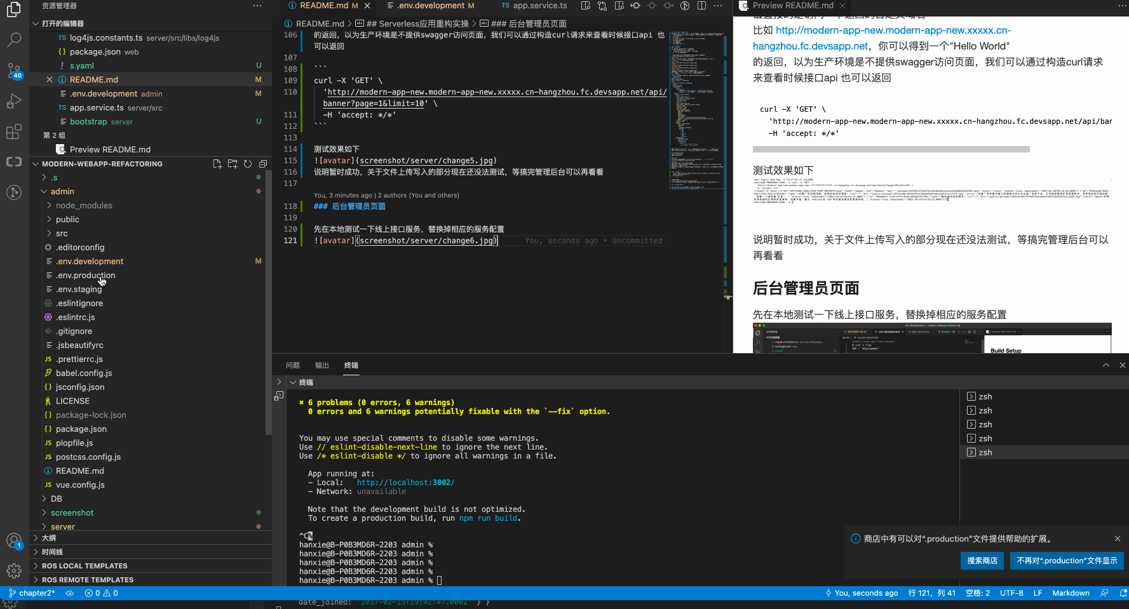Close the README.md editor tab
This screenshot has width=1129, height=609.
(367, 6)
